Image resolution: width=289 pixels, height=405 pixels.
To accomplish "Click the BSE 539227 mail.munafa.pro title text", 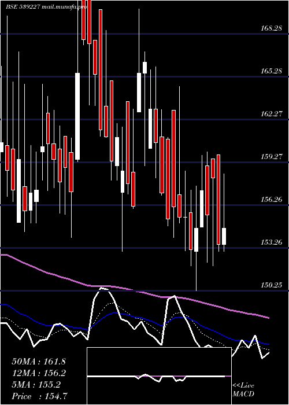I will point(46,7).
